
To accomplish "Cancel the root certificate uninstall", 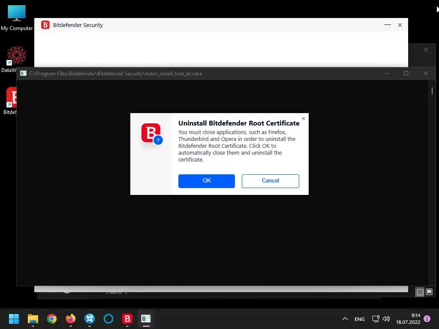I will point(270,181).
